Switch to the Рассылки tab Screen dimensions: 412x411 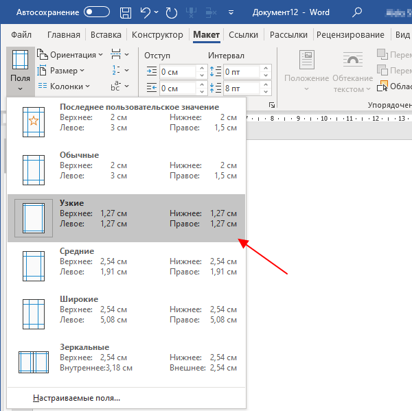[x=288, y=35]
